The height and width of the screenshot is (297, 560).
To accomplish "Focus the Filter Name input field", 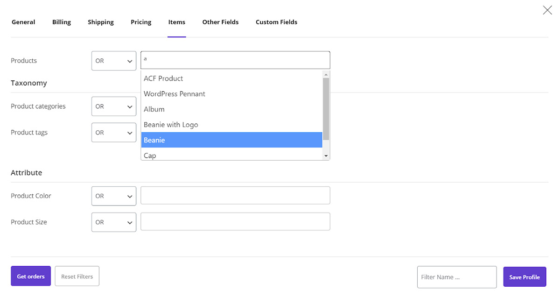I will pos(456,277).
